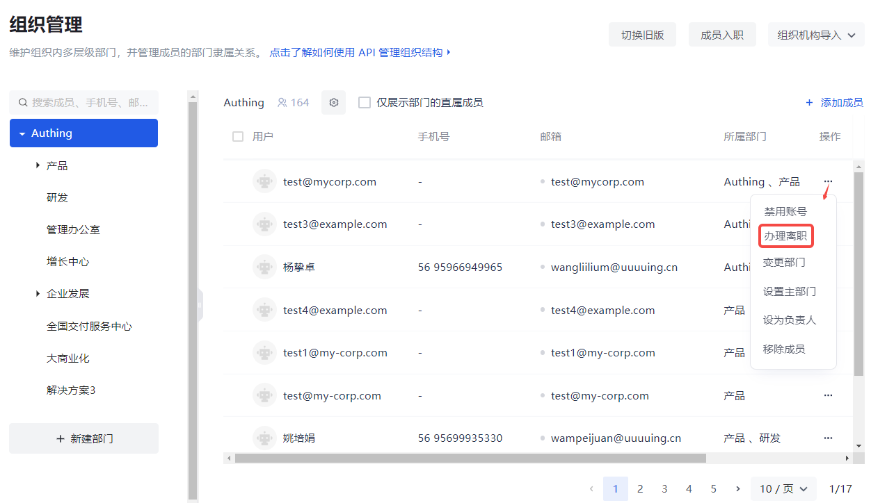Click the more actions icon for 姚培娟
Viewport: 871px width, 503px height.
828,438
